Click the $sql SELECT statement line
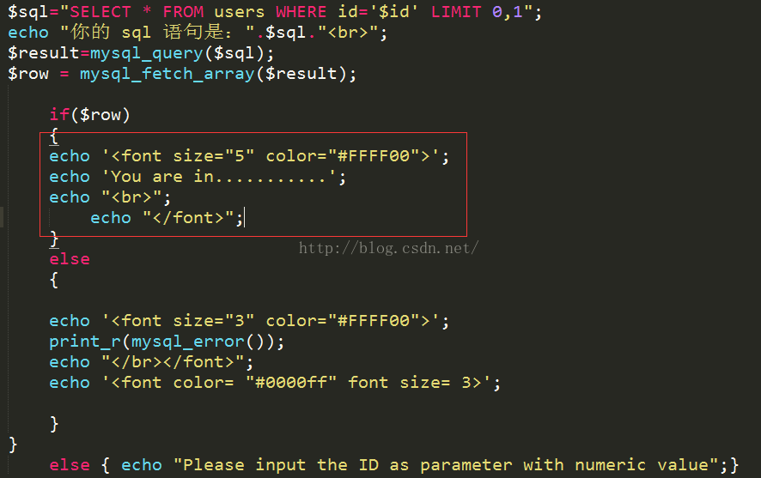Image resolution: width=761 pixels, height=478 pixels. 275,12
